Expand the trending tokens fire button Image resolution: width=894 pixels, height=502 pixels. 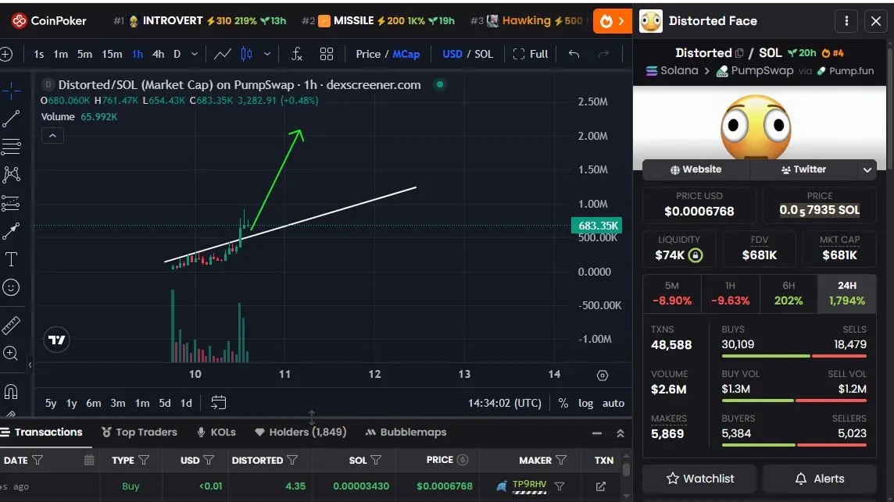click(x=613, y=22)
